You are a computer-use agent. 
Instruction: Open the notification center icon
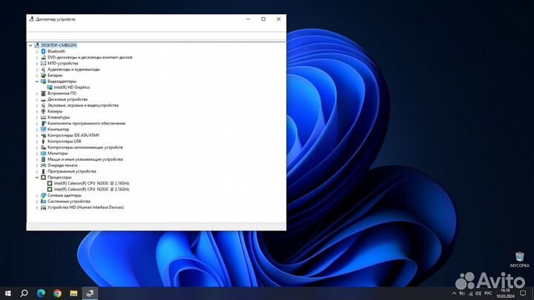pos(523,293)
